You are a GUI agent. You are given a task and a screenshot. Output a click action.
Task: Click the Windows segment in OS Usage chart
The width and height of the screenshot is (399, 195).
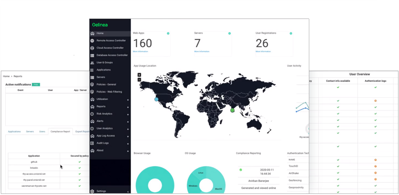click(193, 186)
